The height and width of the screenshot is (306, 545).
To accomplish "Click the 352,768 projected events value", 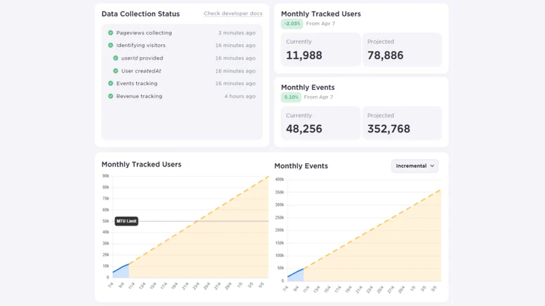I will coord(388,129).
